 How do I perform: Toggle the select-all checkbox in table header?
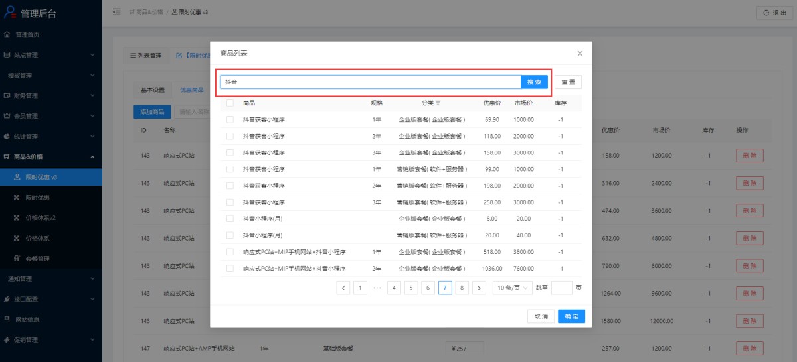click(x=230, y=103)
